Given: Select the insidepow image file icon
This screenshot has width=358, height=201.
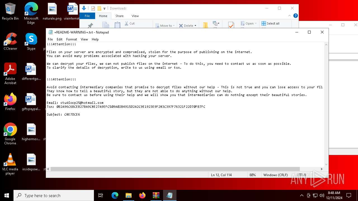Looking at the screenshot, I should (31, 162).
